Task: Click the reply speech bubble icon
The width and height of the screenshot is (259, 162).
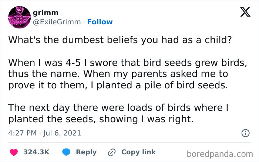Action: pos(67,152)
